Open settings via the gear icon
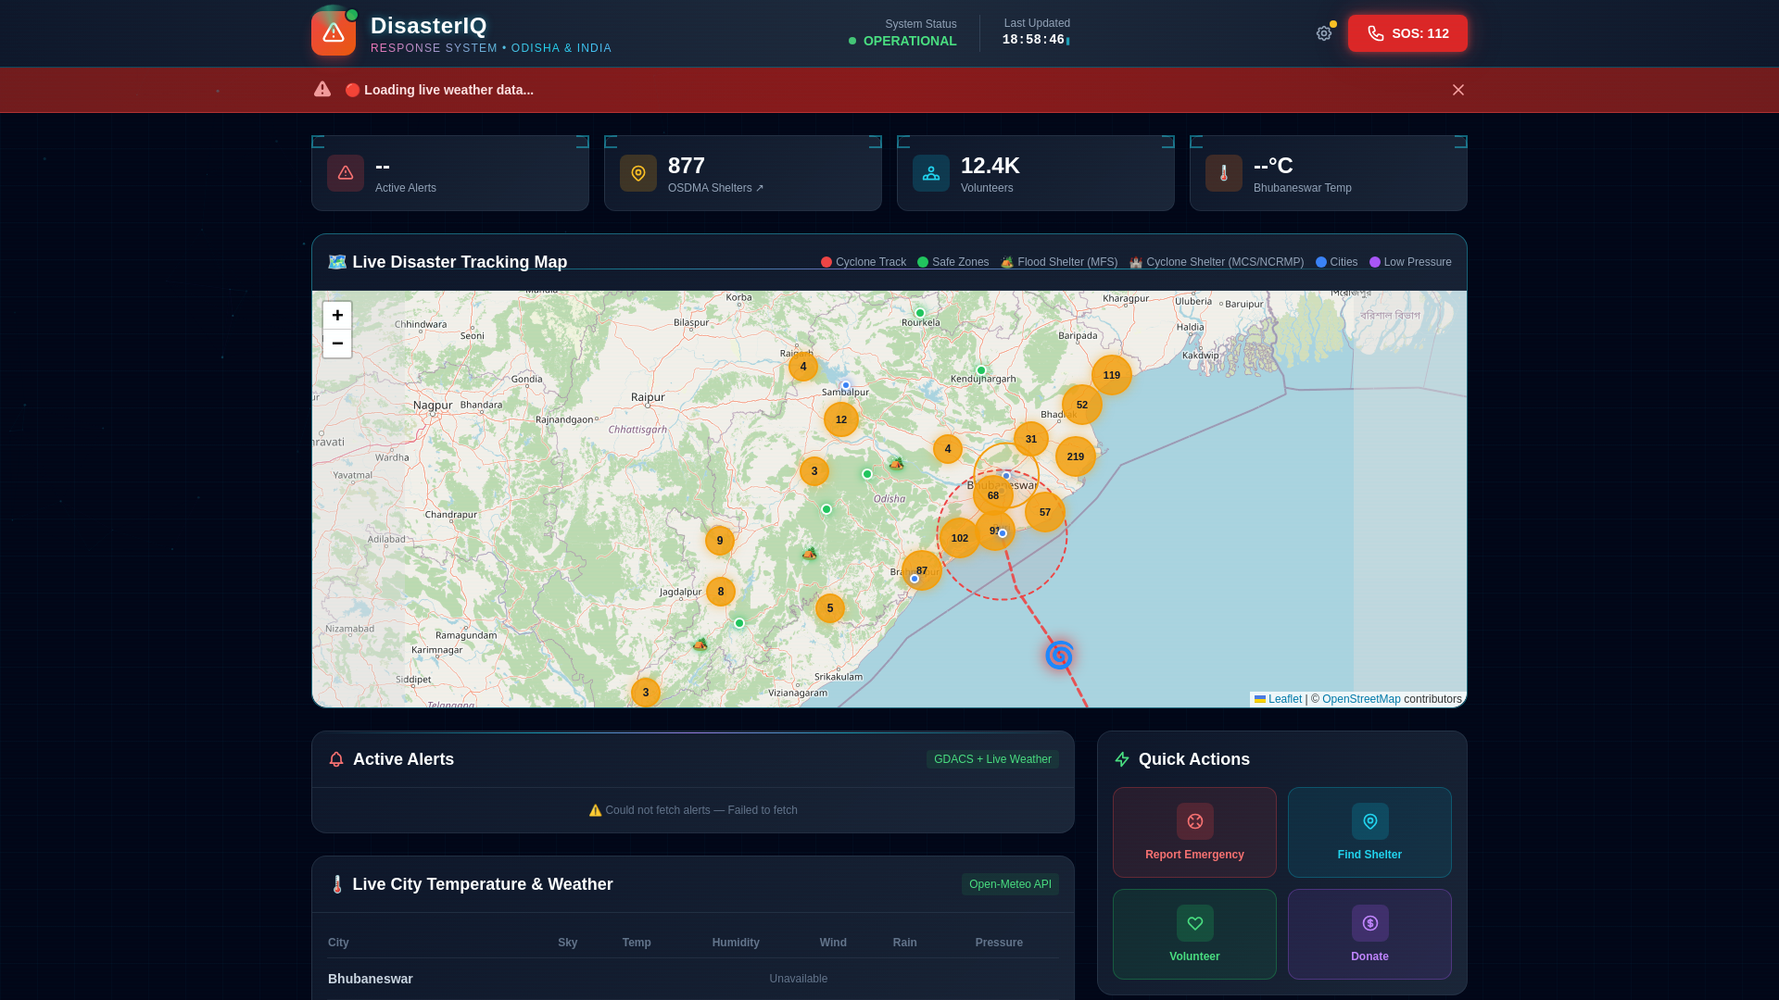Viewport: 1779px width, 1000px height. click(x=1324, y=33)
